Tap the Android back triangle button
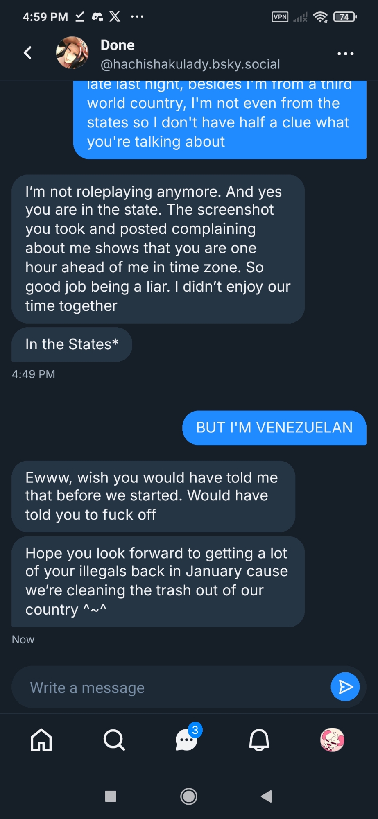This screenshot has width=378, height=819. [x=267, y=796]
